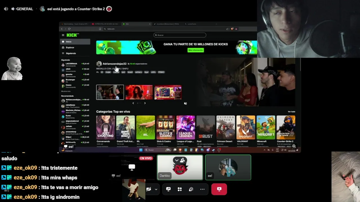Image resolution: width=360 pixels, height=202 pixels.
Task: Open Siguiendo in Kick sidebar
Action: pos(75,53)
